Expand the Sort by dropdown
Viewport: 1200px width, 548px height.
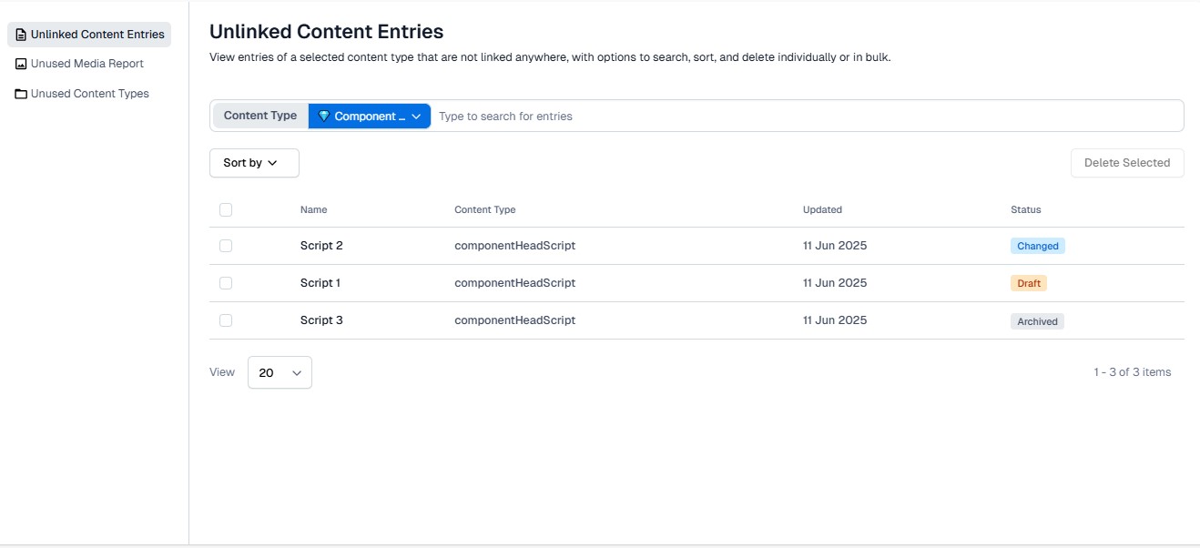pyautogui.click(x=253, y=162)
